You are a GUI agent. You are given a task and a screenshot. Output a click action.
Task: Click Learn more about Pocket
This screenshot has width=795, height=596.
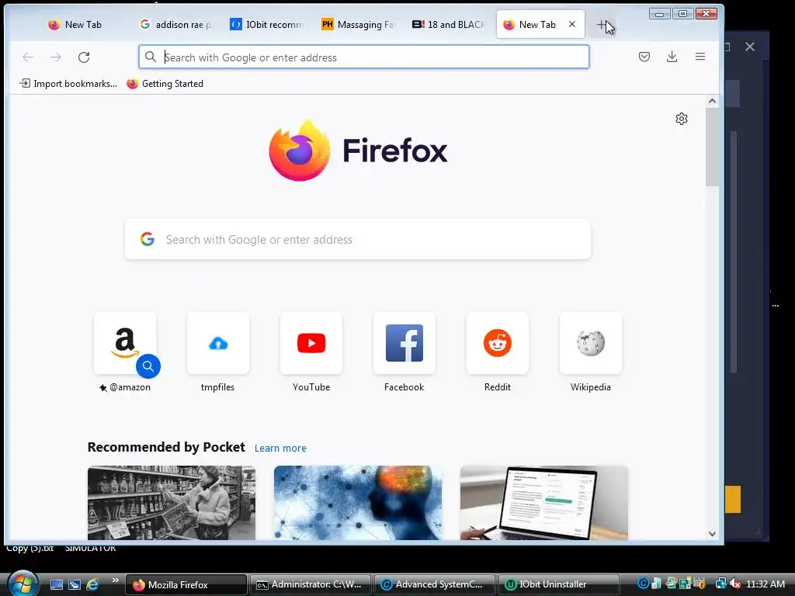(x=280, y=448)
